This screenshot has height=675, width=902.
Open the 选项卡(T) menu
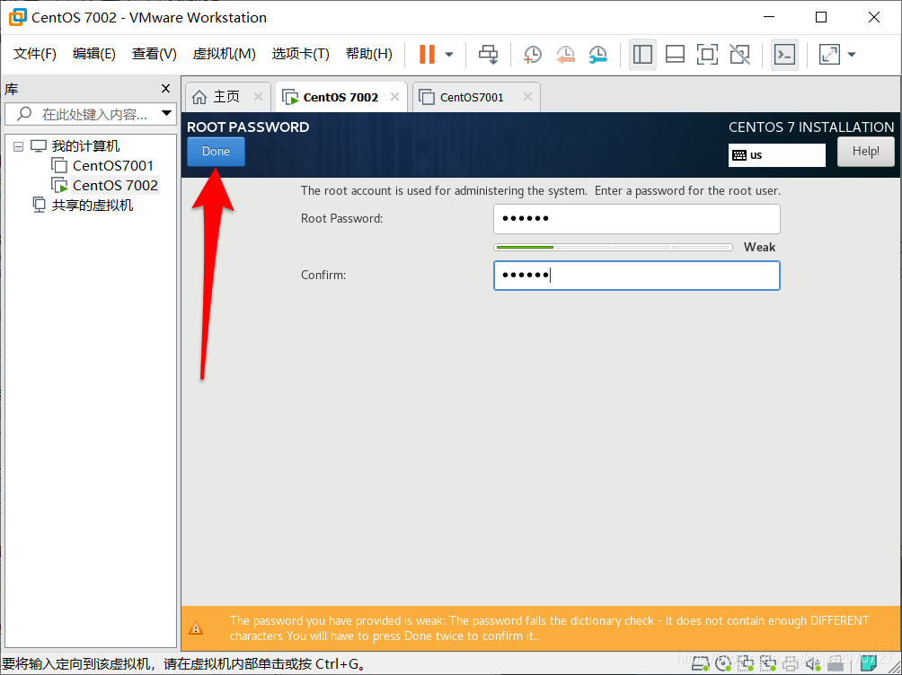point(300,54)
